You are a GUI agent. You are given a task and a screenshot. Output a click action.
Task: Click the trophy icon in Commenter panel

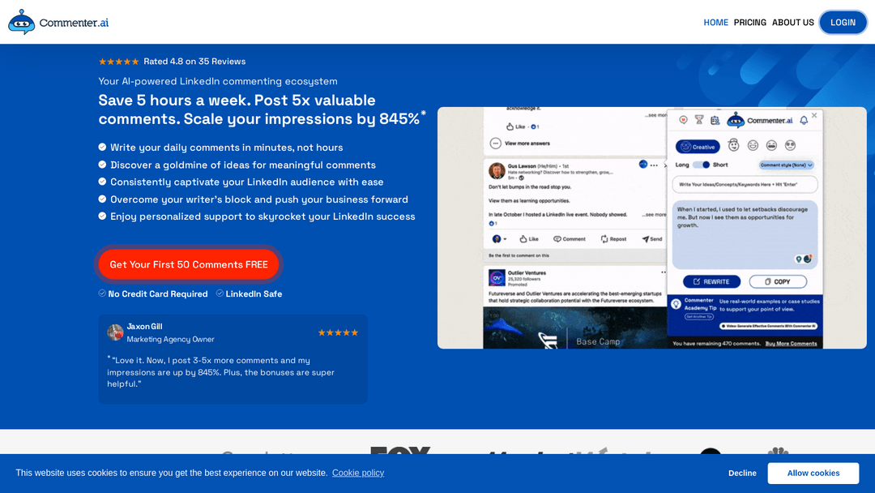[698, 120]
